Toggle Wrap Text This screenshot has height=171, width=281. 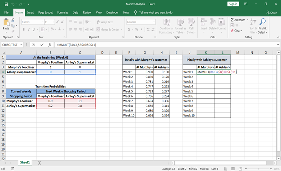(x=105, y=22)
